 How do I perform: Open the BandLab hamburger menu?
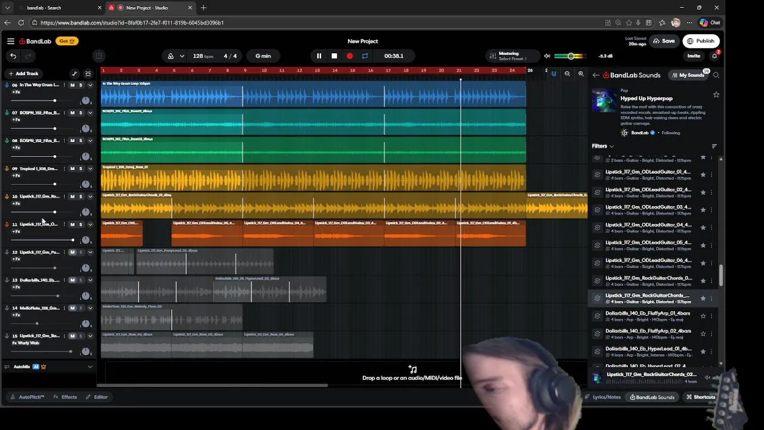[11, 41]
